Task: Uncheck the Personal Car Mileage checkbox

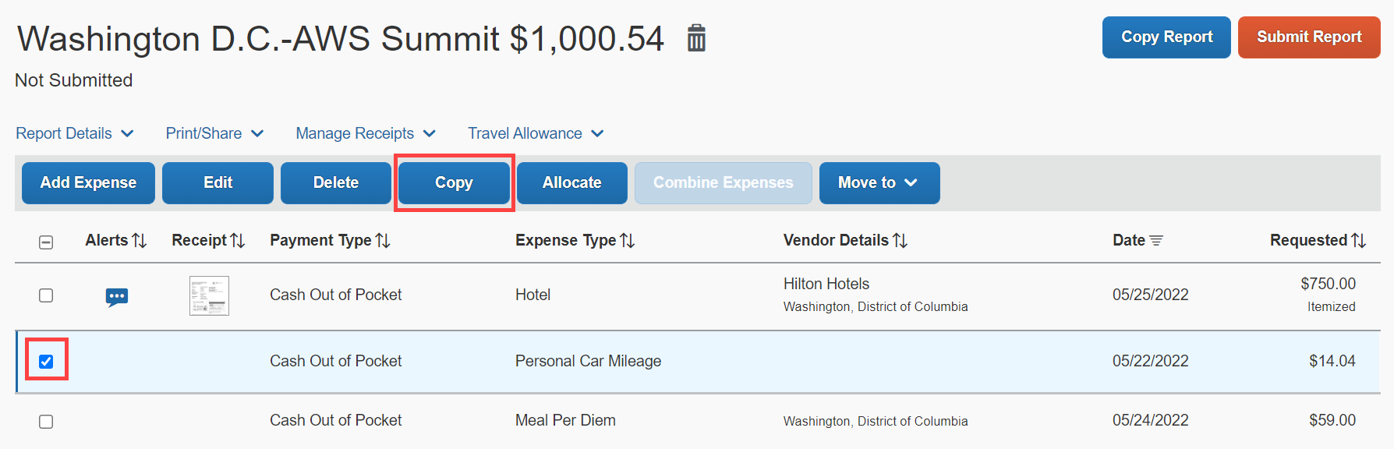Action: point(46,361)
